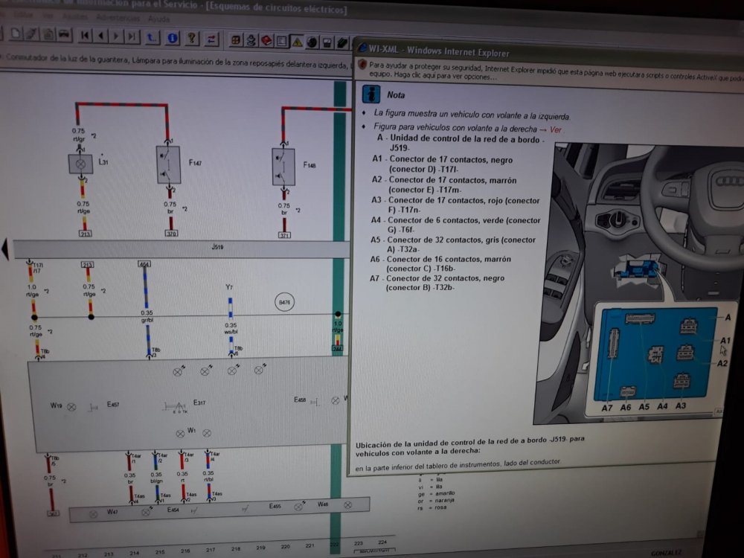
Task: Click the red book toolbar icon
Action: pos(267,40)
